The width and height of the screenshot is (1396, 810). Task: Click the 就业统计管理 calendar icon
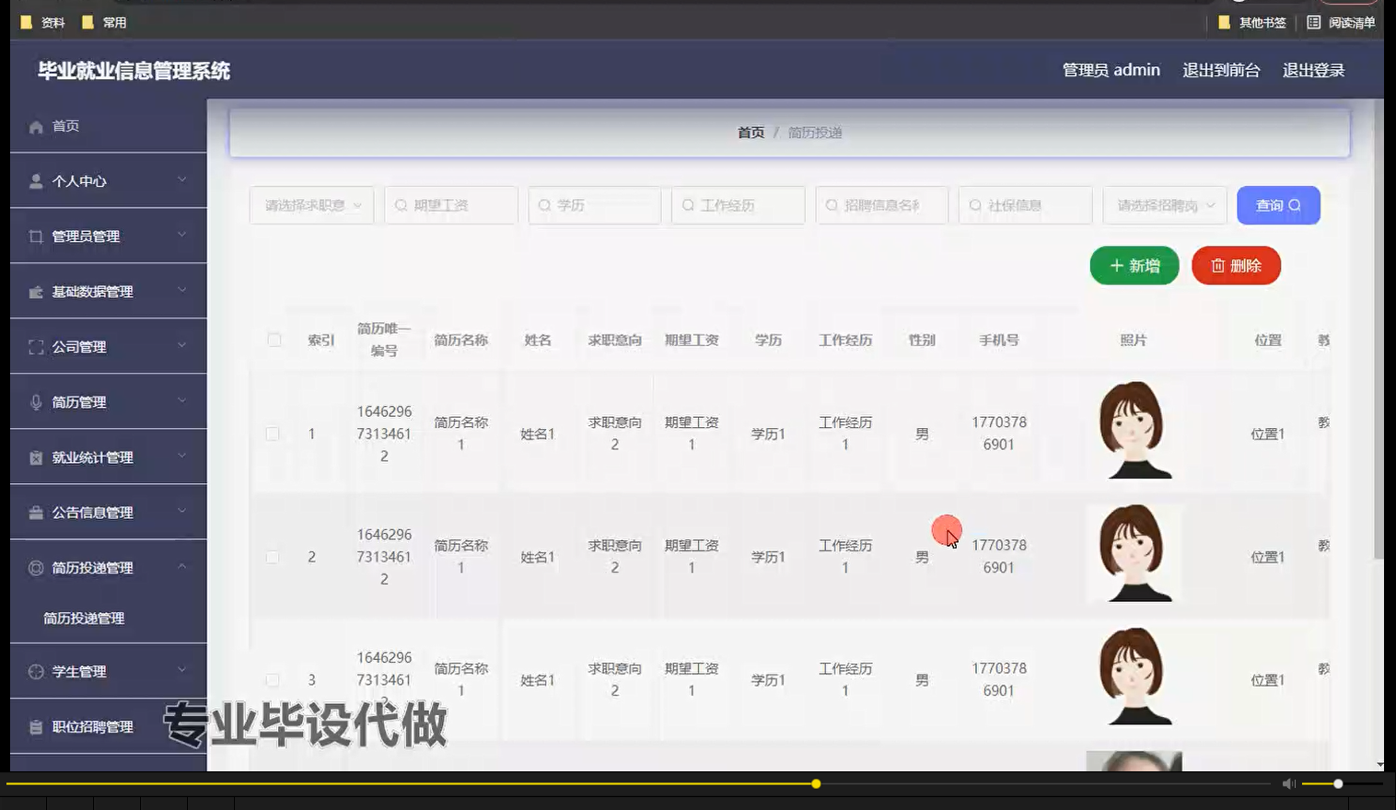coord(36,457)
